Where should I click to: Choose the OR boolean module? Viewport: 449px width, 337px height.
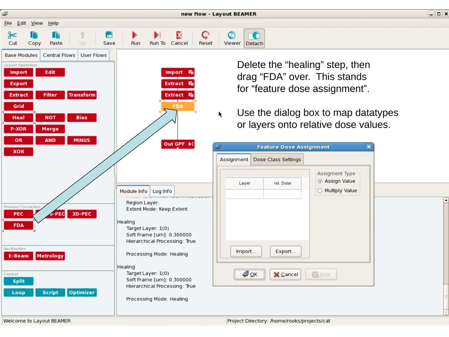18,140
